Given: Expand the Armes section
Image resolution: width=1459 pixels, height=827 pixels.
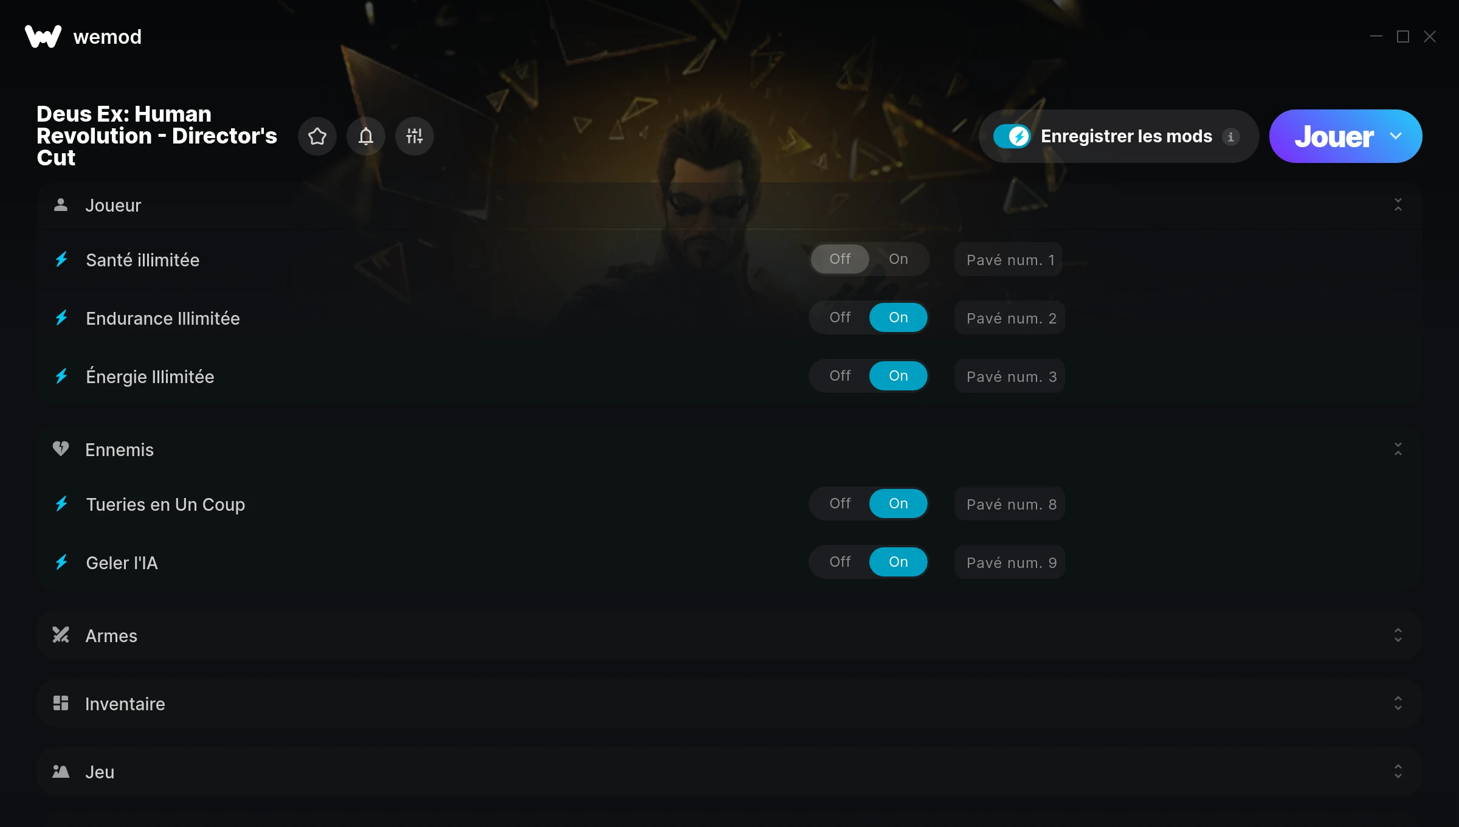Looking at the screenshot, I should coord(1398,635).
